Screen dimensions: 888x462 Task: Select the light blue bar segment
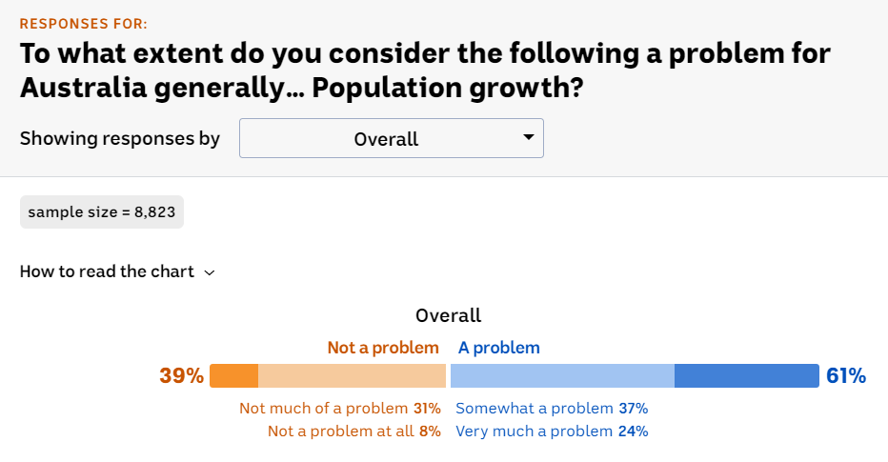(x=562, y=375)
